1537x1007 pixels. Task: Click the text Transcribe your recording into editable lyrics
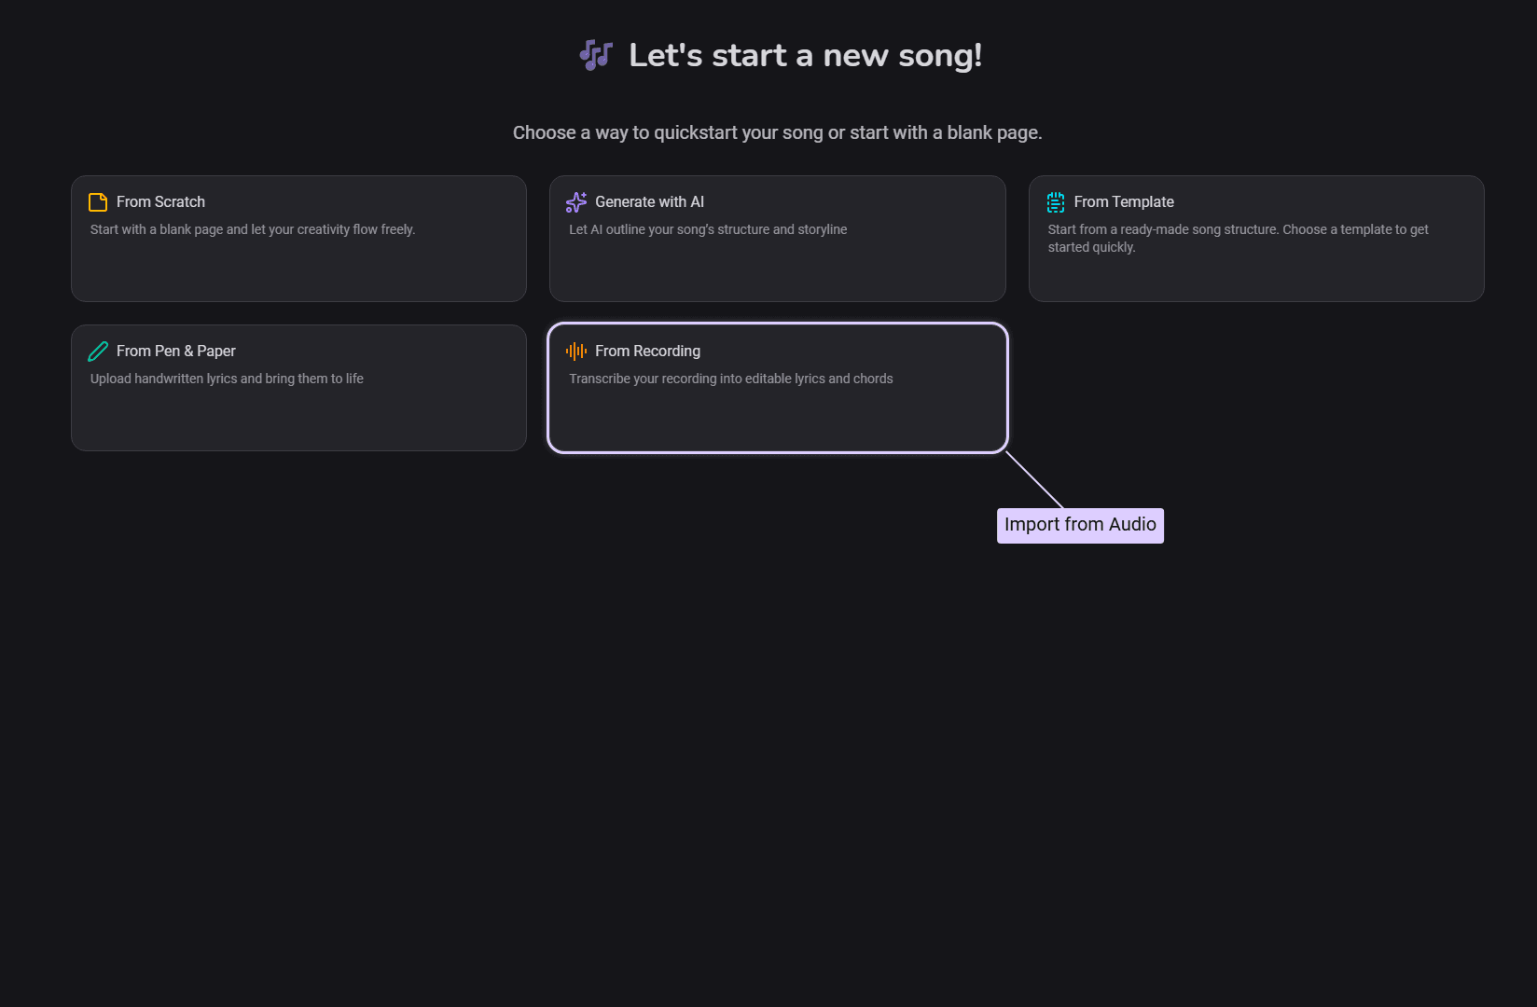(x=731, y=379)
